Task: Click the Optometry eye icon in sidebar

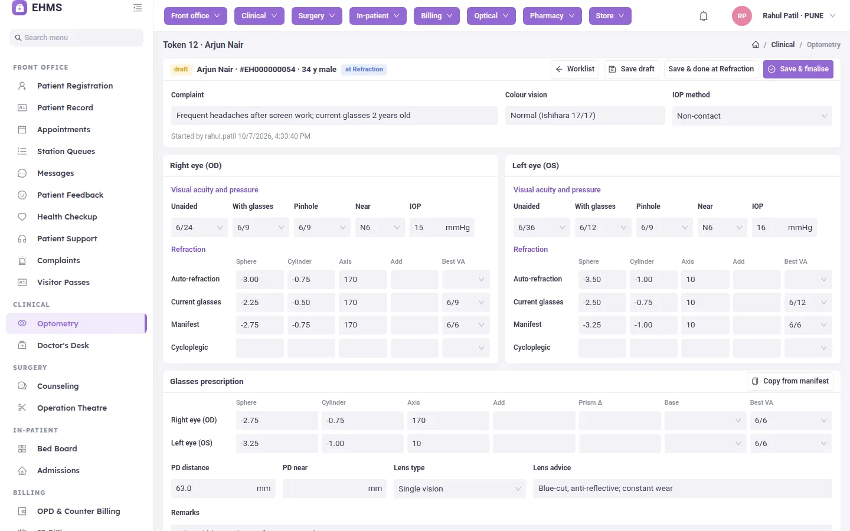Action: point(22,323)
